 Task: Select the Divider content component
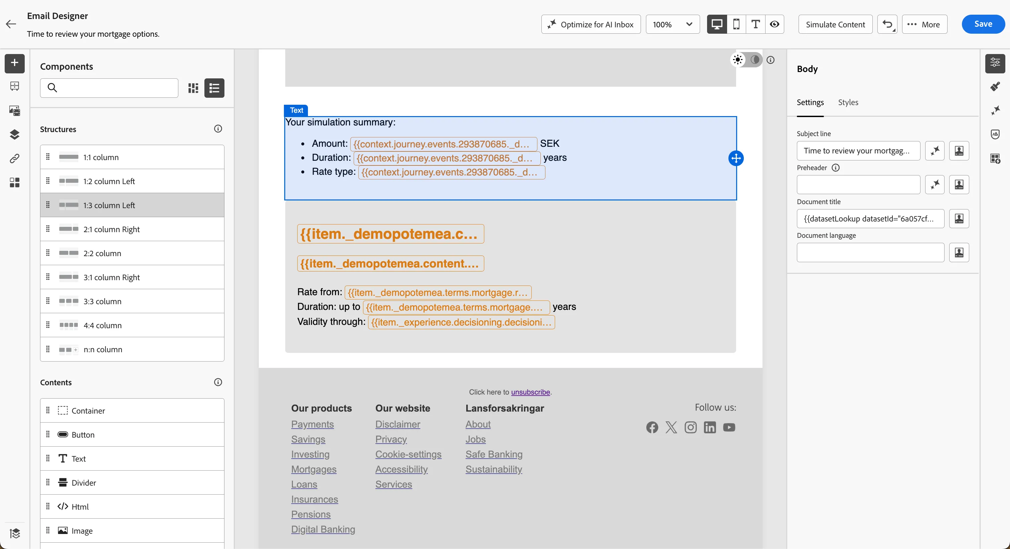[132, 482]
